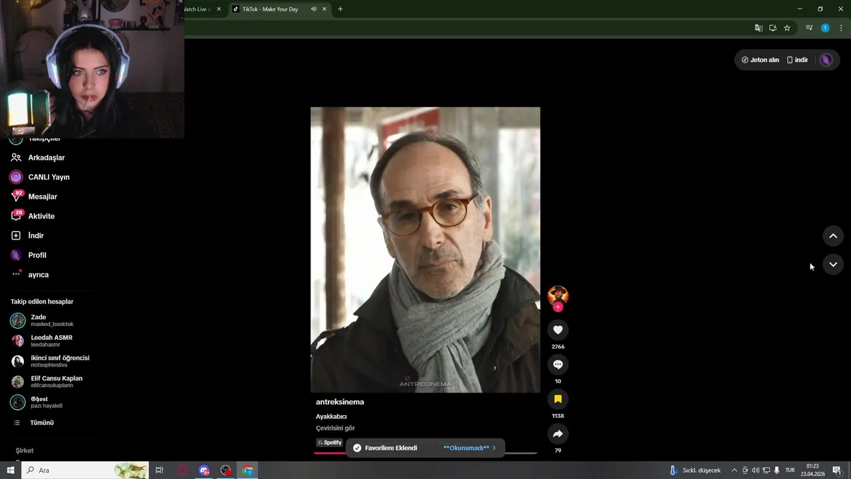Viewport: 851px width, 479px height.
Task: Go to the next video with the down chevron
Action: 833,265
